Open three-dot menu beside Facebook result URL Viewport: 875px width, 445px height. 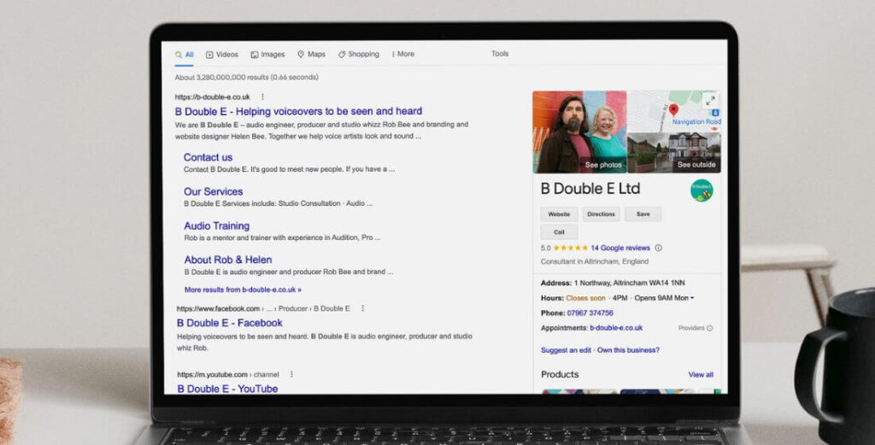(x=362, y=308)
